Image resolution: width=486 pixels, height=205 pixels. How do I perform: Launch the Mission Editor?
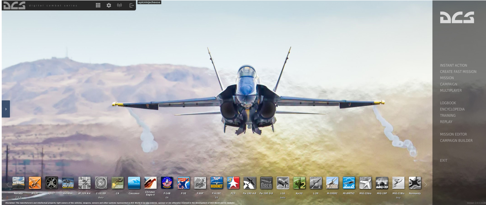tap(453, 134)
